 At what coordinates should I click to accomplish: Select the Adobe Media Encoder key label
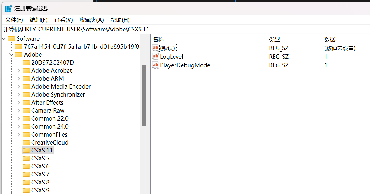pyautogui.click(x=61, y=86)
